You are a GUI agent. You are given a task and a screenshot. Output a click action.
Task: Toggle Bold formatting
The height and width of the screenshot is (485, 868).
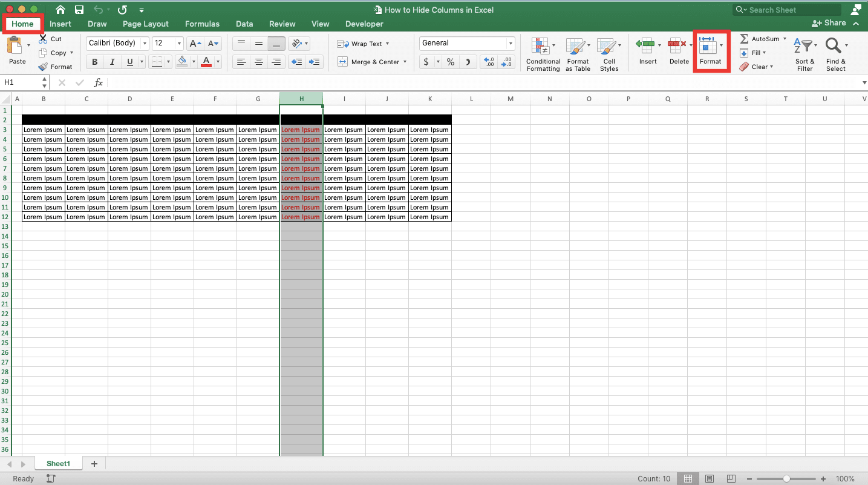(94, 62)
